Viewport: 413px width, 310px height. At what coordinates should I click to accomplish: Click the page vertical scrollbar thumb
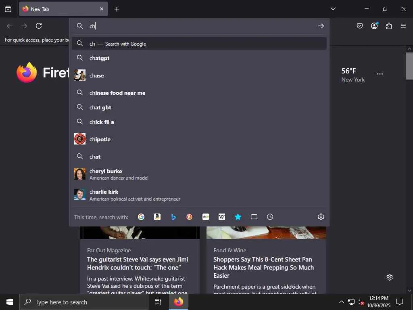(409, 66)
